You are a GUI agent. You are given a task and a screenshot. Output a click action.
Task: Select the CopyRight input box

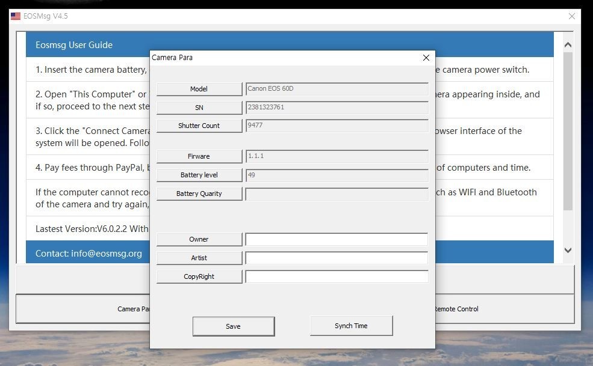(337, 276)
